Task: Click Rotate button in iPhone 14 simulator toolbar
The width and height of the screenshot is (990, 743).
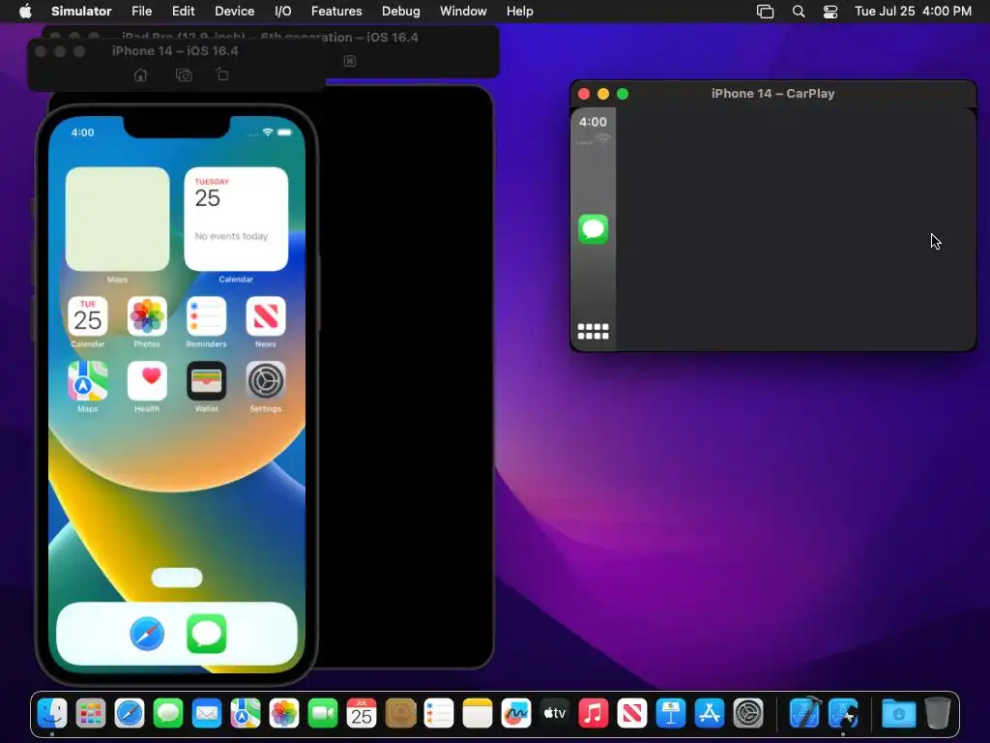Action: point(222,74)
